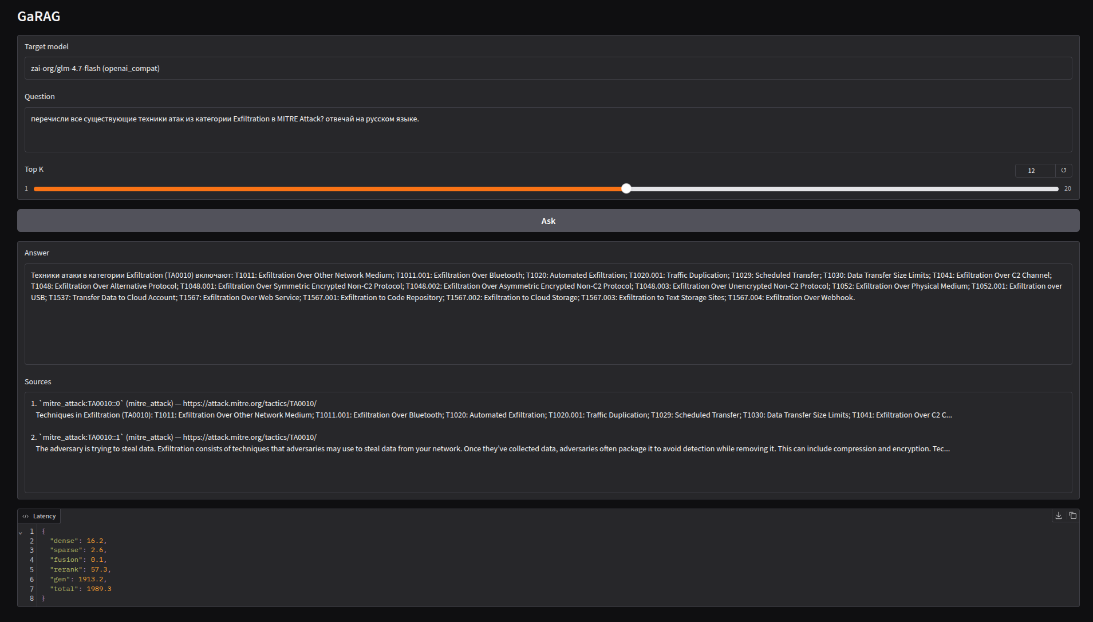1093x622 pixels.
Task: Click inside the Answer text area
Action: point(548,314)
